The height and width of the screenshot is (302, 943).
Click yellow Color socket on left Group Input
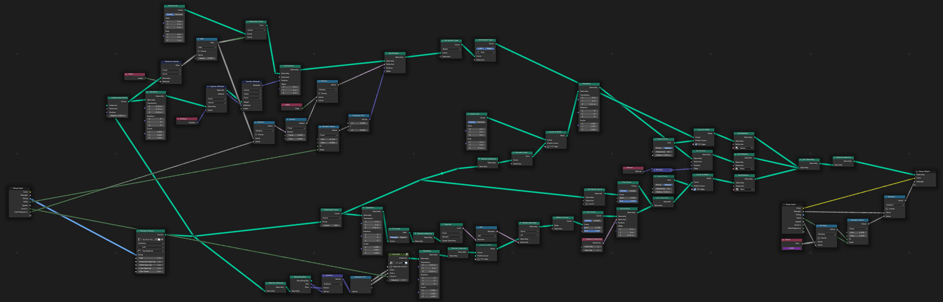(30, 192)
